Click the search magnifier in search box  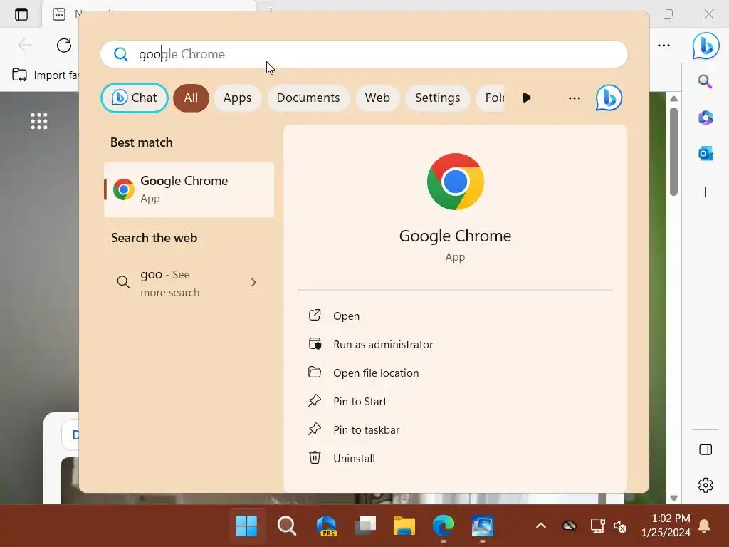121,54
